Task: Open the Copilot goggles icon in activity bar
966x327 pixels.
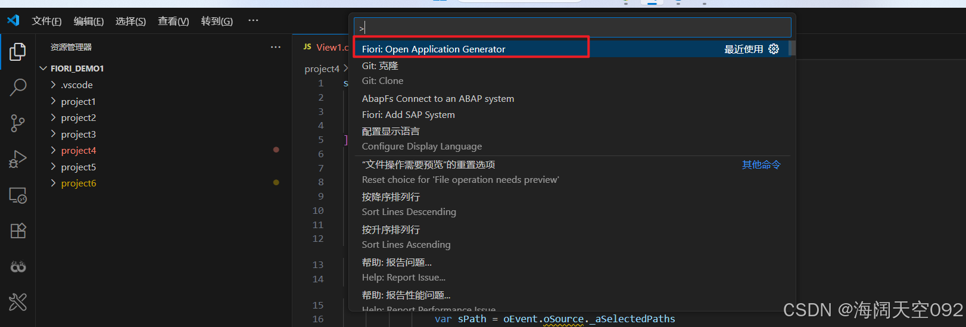Action: coord(18,266)
